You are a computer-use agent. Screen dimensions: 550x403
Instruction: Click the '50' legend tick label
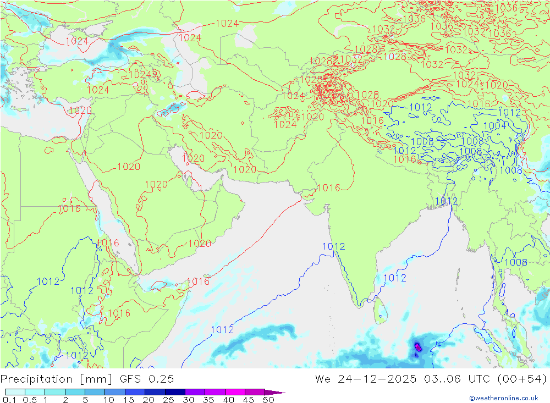(268, 400)
